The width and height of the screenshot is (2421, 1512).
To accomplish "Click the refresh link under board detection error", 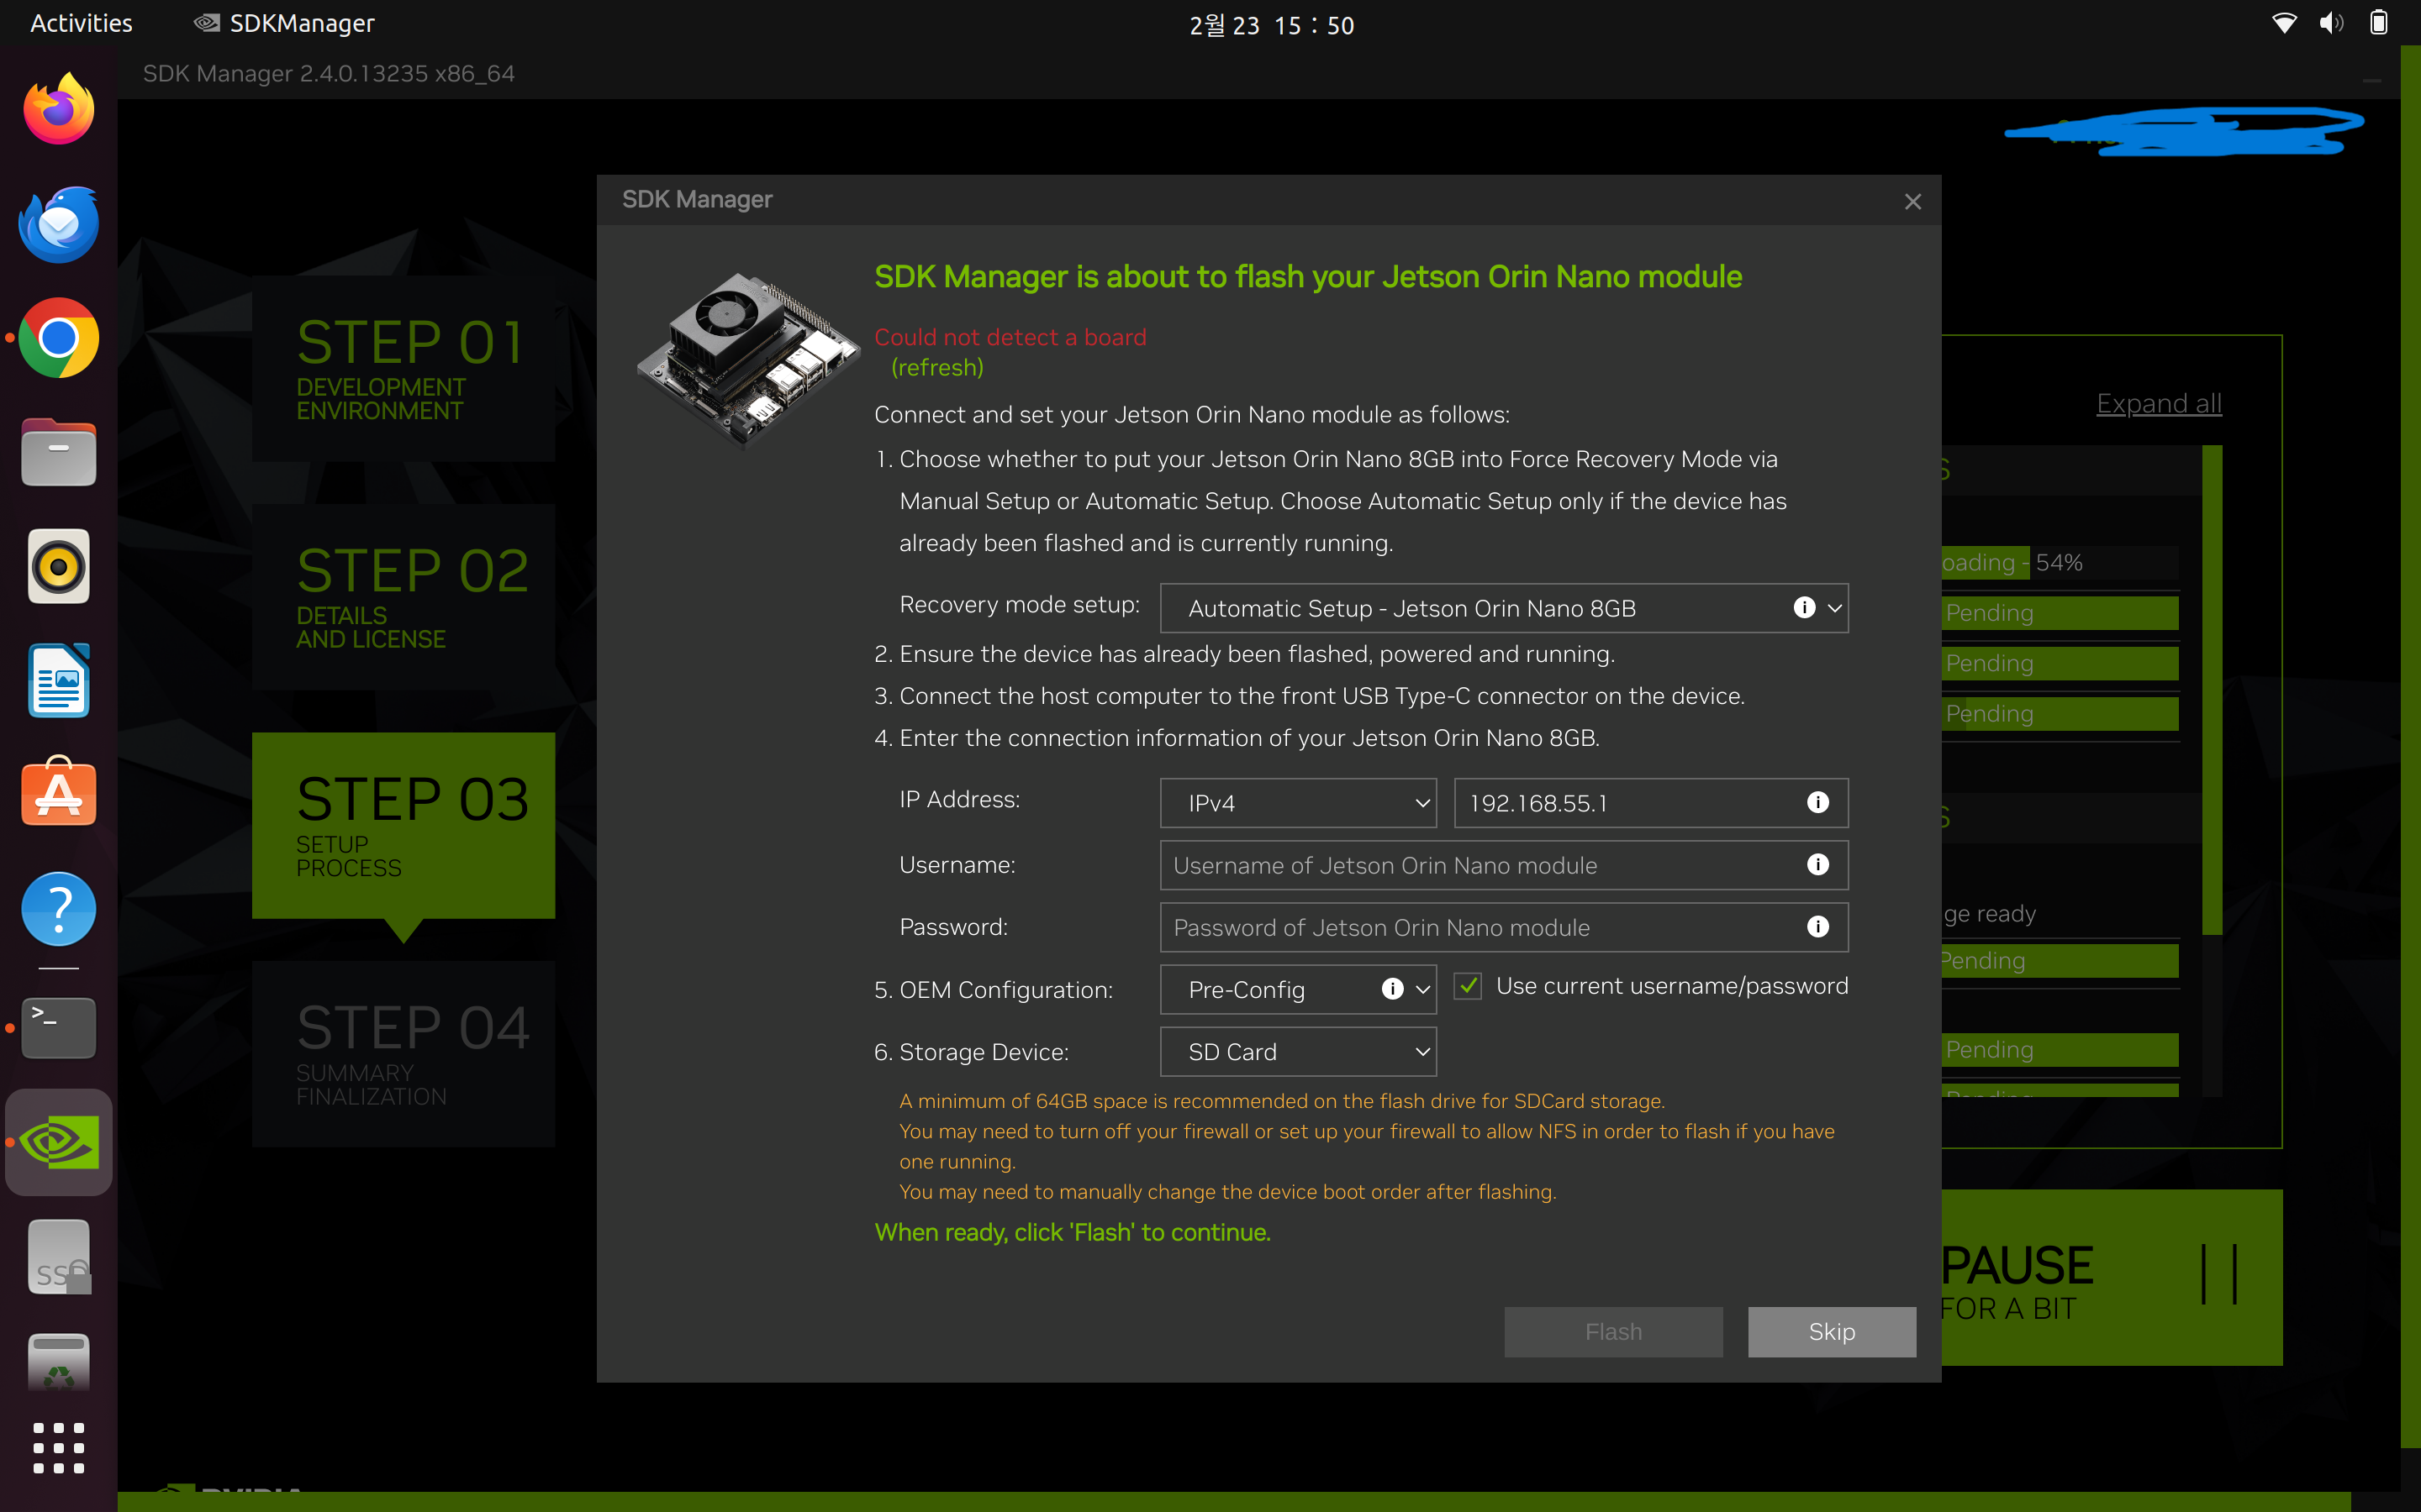I will click(937, 368).
